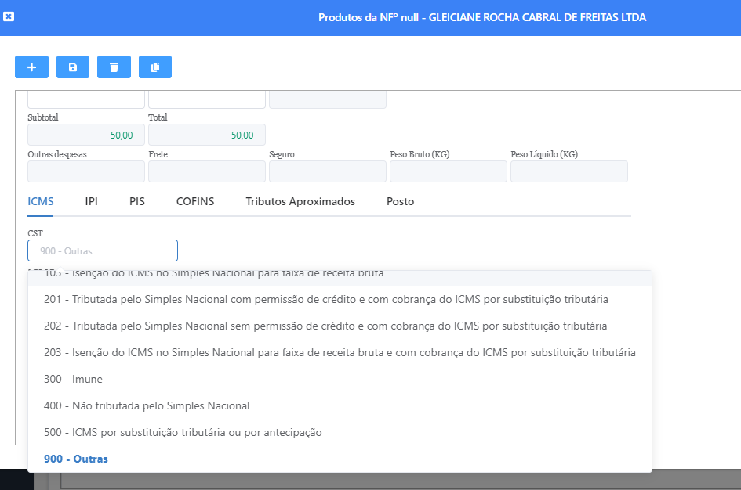Image resolution: width=741 pixels, height=490 pixels.
Task: Click the Peso Bruto (KG) field
Action: pos(449,171)
